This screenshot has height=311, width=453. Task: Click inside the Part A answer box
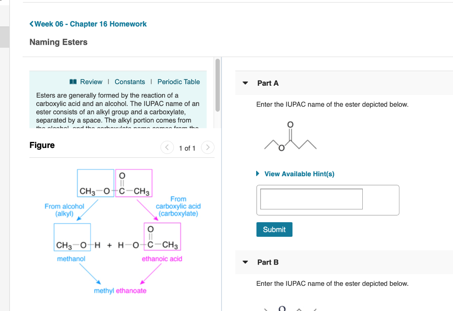(x=311, y=199)
